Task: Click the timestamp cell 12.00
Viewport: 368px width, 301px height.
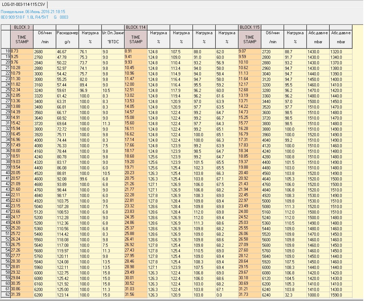Action: click(136, 85)
